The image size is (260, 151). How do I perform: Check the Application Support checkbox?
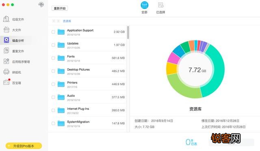point(53,32)
